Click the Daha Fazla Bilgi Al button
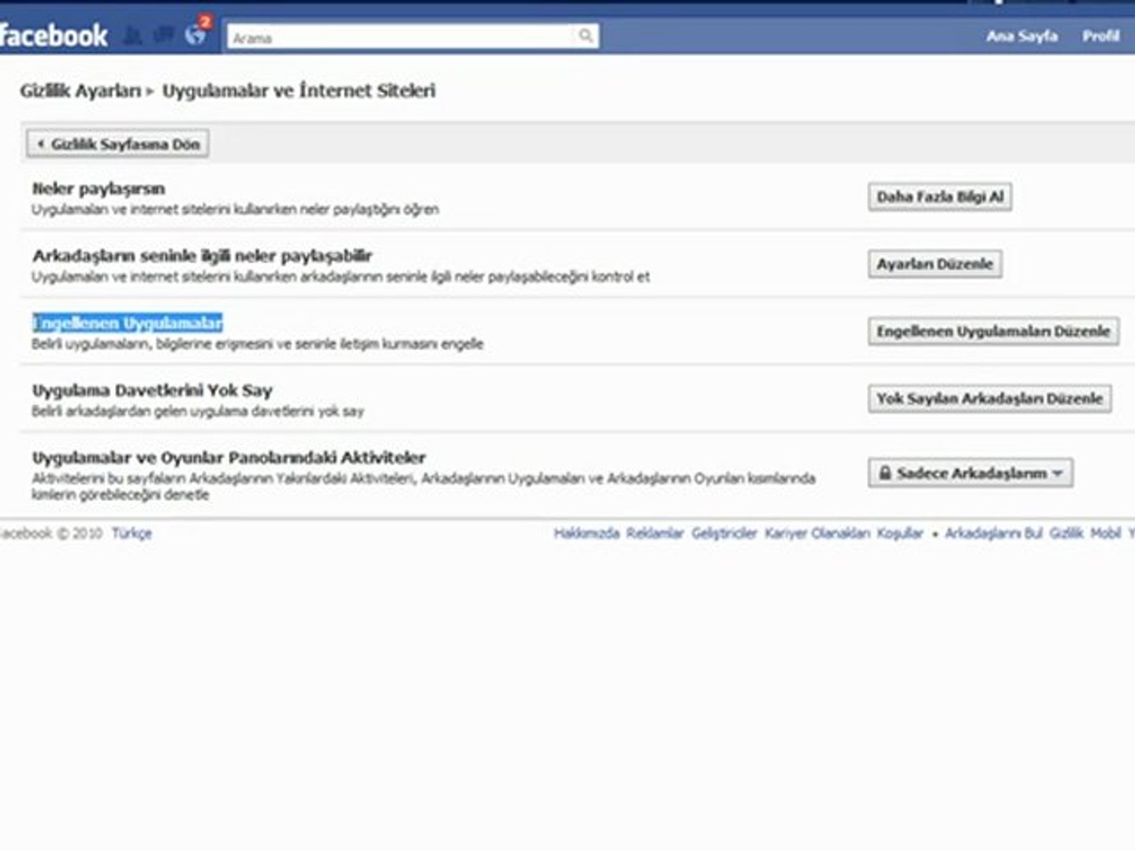Screen dimensions: 1135x851 pyautogui.click(x=940, y=197)
